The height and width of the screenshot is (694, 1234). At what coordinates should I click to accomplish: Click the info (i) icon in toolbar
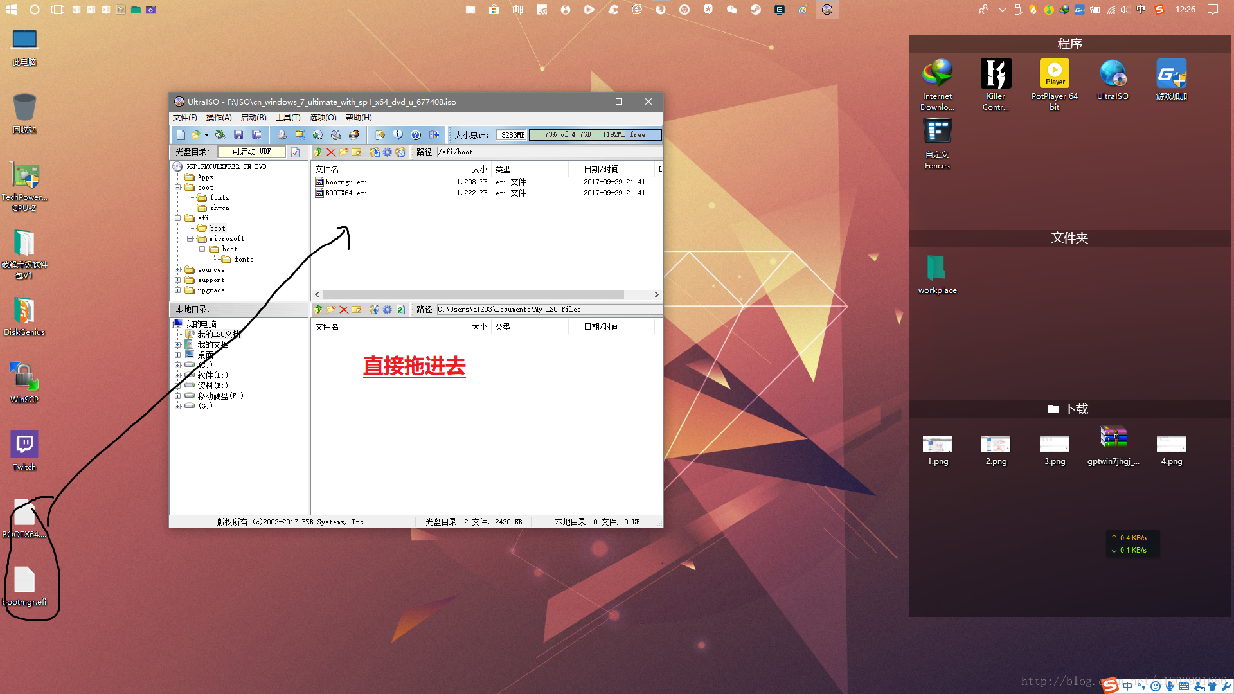[398, 135]
